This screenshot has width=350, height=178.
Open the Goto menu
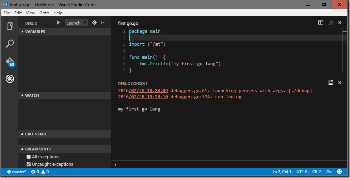44,13
